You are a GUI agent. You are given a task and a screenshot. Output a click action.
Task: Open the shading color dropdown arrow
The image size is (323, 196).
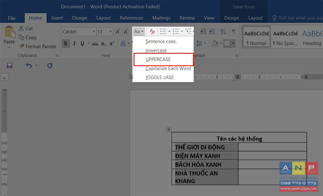point(220,44)
